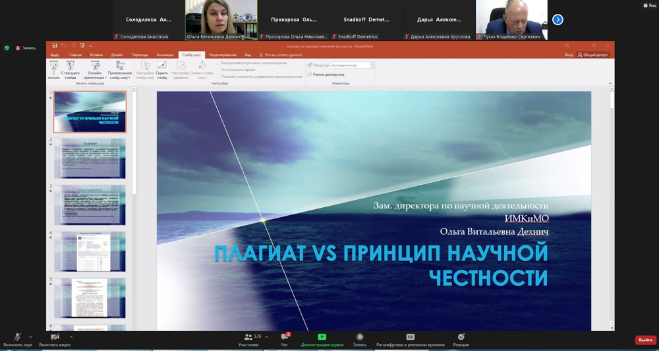Expand Онлайн-презентация dropdown
The height and width of the screenshot is (351, 659).
tap(95, 71)
